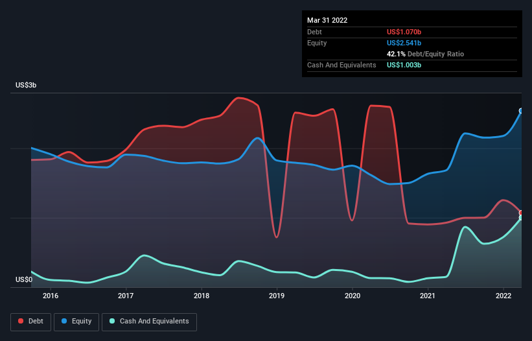Click the US$2.541b equity value
532x341 pixels.
click(404, 43)
